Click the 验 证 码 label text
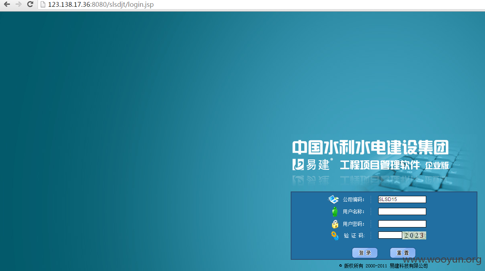 [354, 236]
